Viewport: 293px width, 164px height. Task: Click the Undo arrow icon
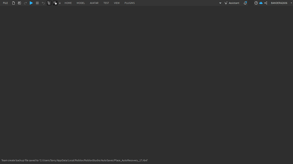click(43, 3)
